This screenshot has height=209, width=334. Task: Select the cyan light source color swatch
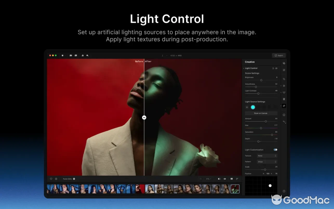coord(253,107)
